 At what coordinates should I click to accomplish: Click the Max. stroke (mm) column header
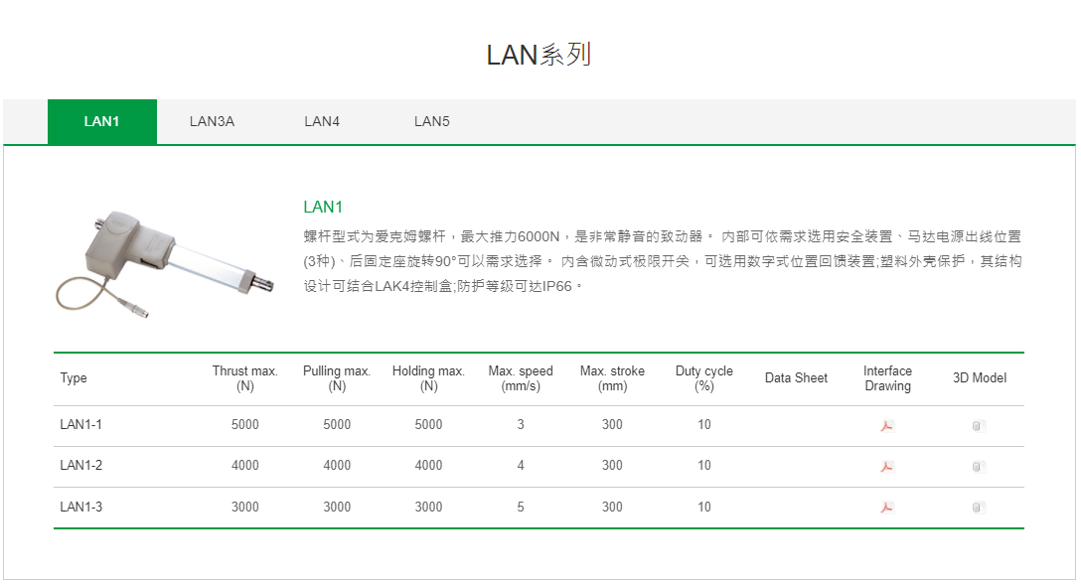pyautogui.click(x=612, y=378)
